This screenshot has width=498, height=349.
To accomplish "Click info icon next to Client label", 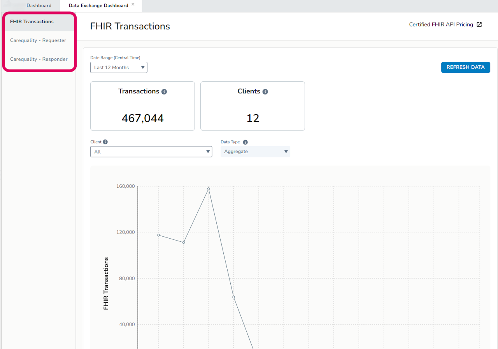I will point(105,142).
